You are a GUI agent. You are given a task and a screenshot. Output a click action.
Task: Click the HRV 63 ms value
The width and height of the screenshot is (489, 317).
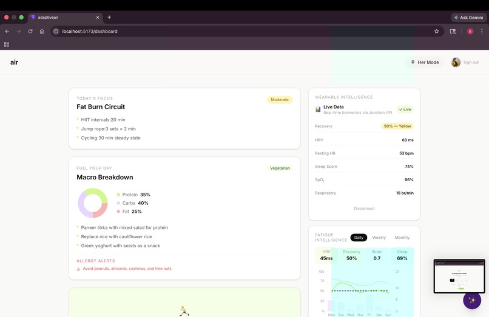click(408, 140)
